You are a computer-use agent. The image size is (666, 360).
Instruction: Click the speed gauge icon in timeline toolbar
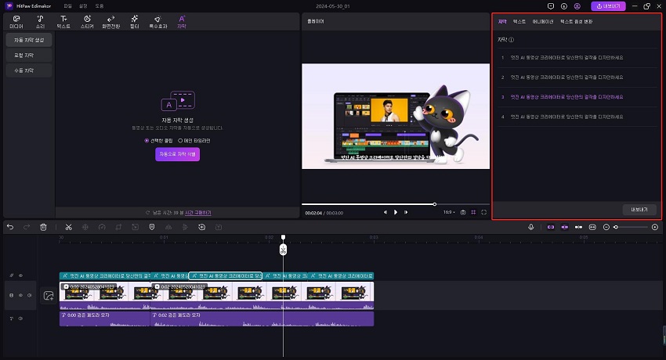102,227
